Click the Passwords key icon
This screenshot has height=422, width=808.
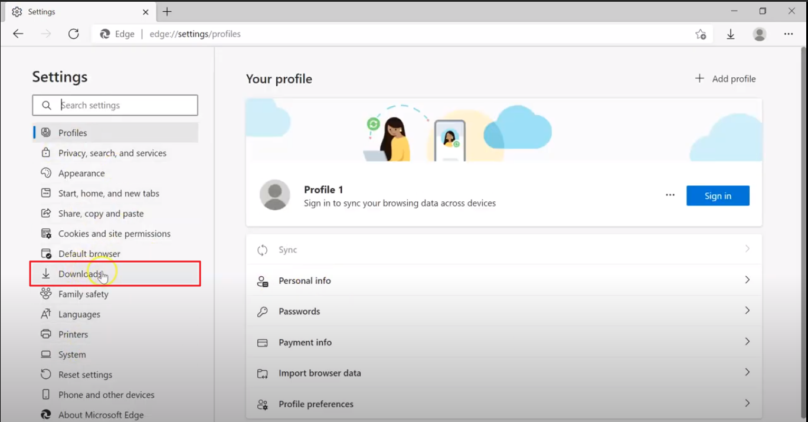tap(263, 312)
